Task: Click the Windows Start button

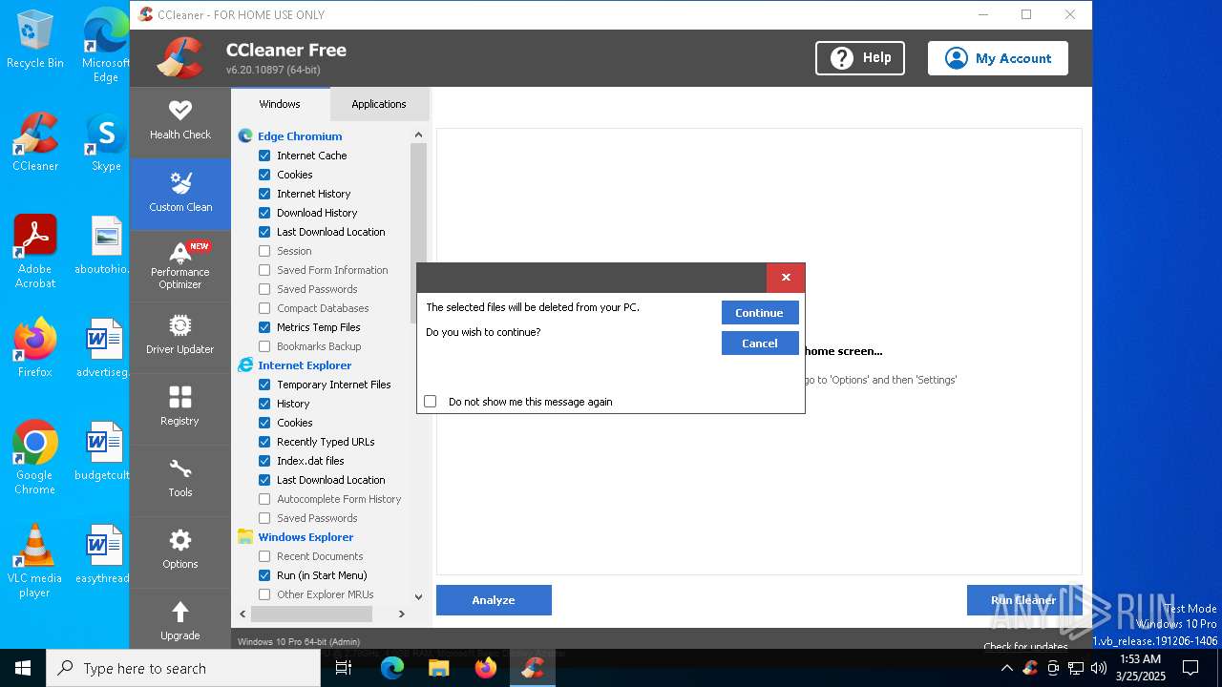Action: (x=23, y=668)
